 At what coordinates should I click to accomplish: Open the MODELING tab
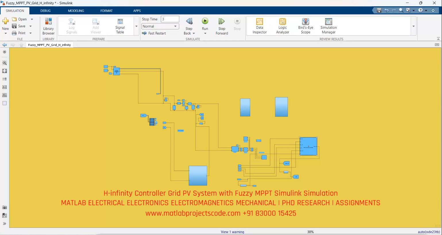(x=76, y=11)
